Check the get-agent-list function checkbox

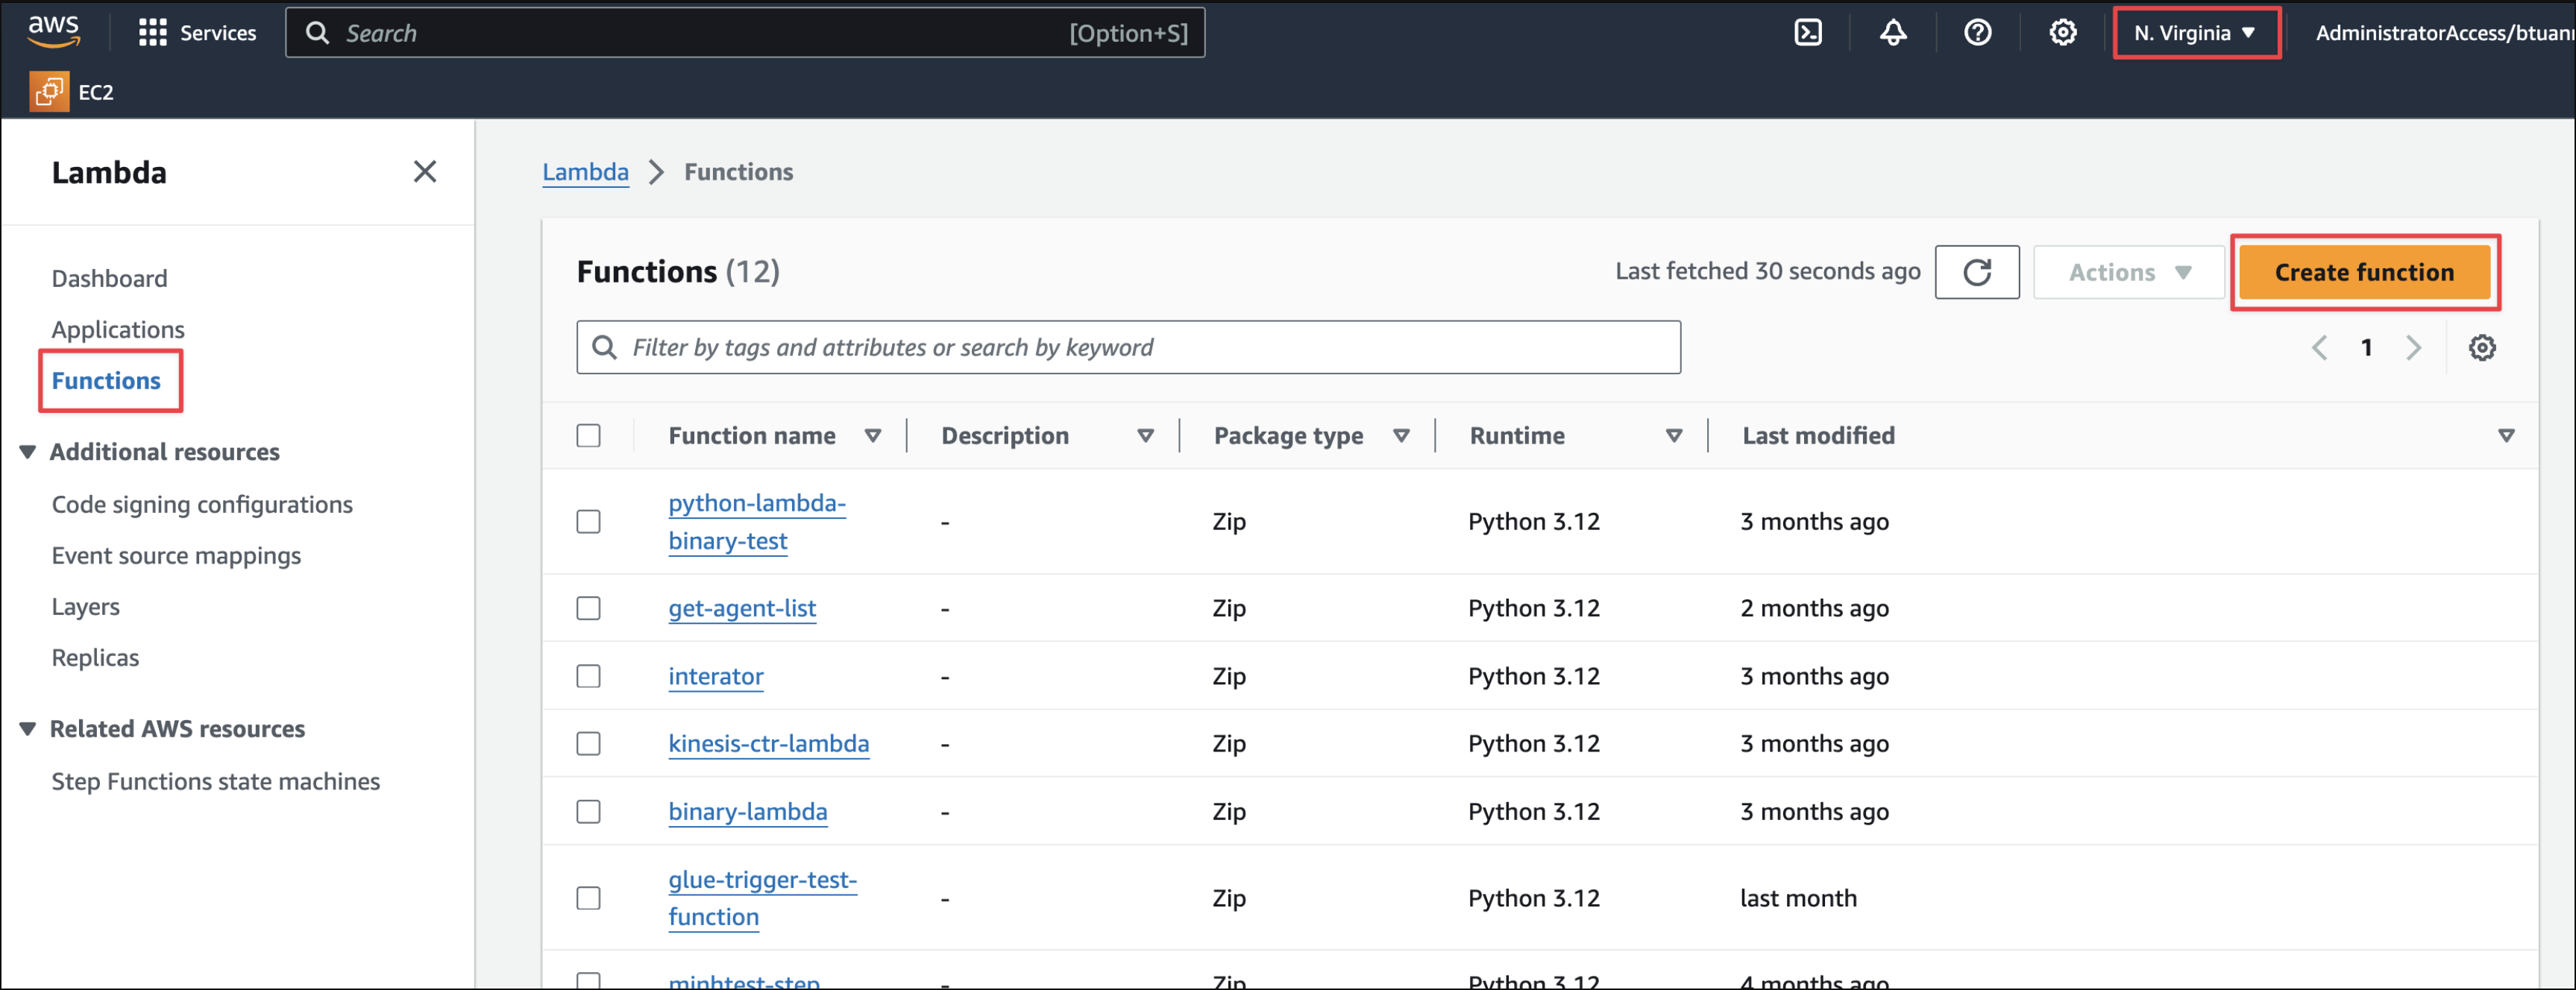pyautogui.click(x=588, y=608)
